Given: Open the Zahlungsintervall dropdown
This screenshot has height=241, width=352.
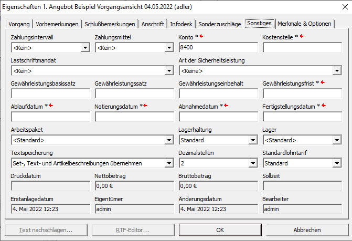Looking at the screenshot, I should click(85, 48).
